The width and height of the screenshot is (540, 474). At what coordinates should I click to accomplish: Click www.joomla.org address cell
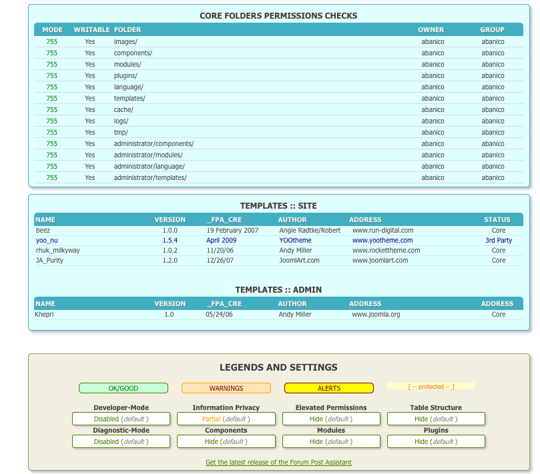376,314
